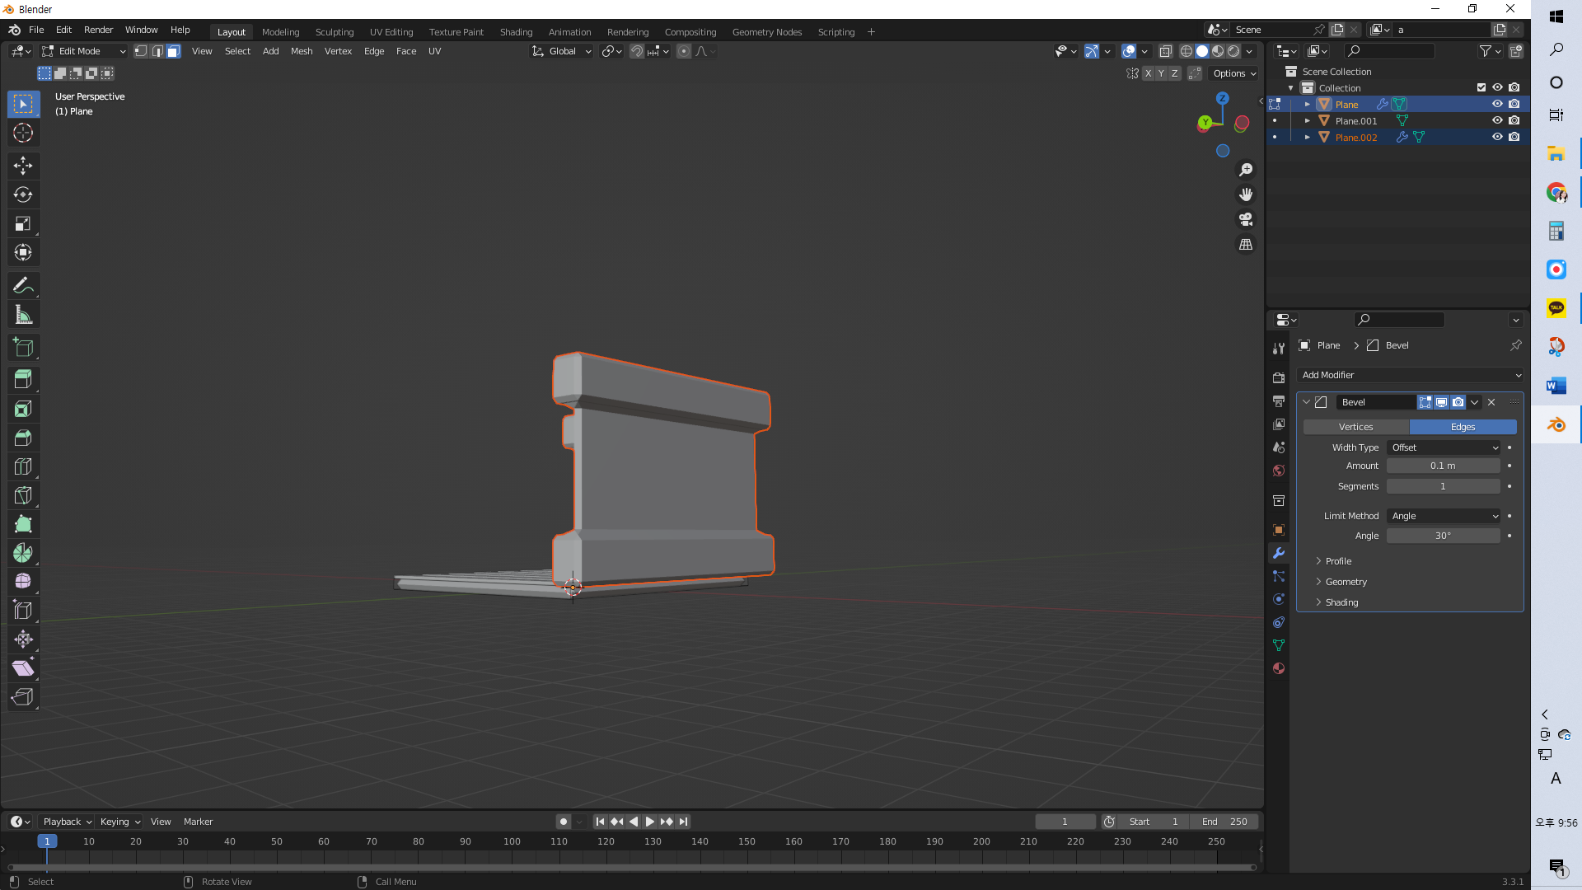The width and height of the screenshot is (1582, 890).
Task: Click the timeline play button
Action: 649,822
